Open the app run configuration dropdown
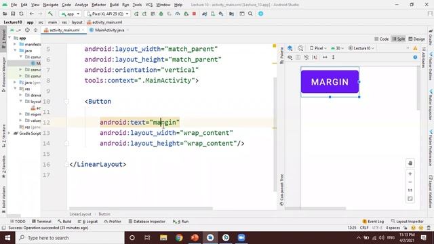434x244 pixels. (71, 14)
